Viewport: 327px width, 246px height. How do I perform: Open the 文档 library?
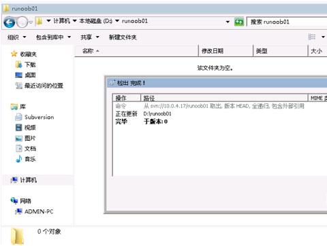point(25,149)
